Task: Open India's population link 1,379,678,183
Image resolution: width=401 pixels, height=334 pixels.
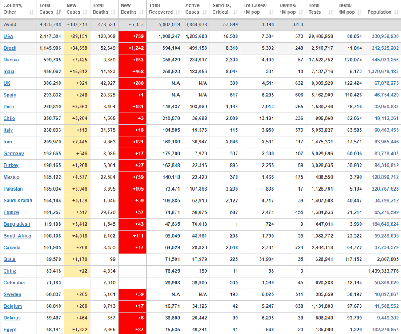Action: [x=383, y=72]
